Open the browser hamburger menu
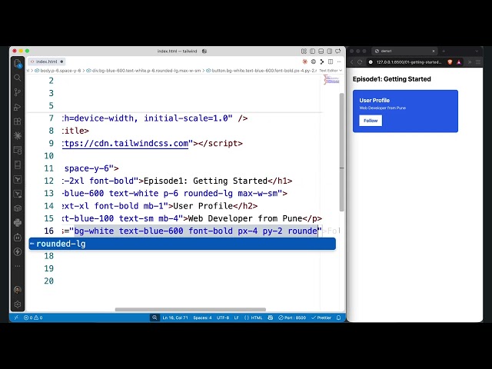Screen dimensions: 492x369 tap(478, 62)
